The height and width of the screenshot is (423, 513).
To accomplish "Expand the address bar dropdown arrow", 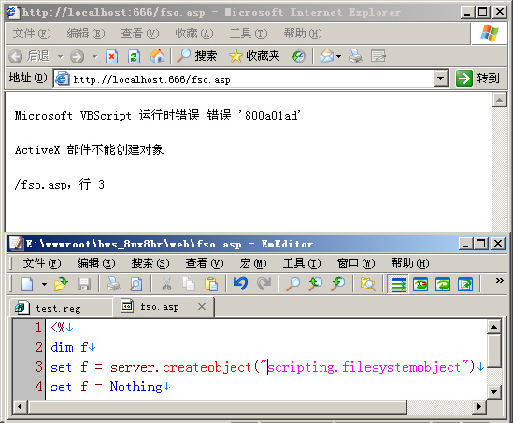I will click(440, 78).
